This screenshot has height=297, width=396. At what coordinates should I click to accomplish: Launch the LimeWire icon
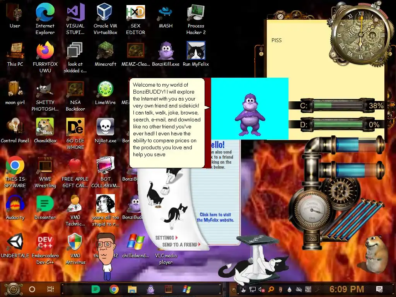(x=105, y=92)
